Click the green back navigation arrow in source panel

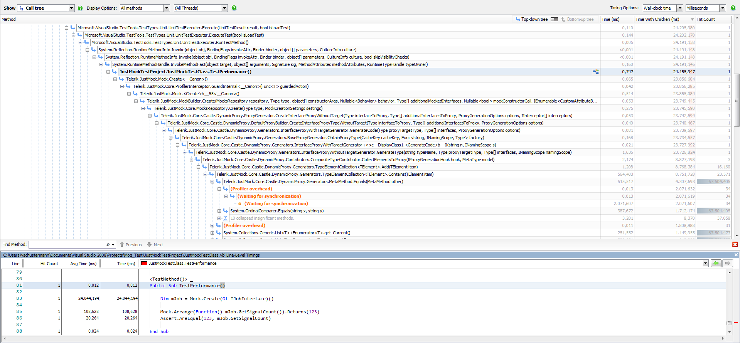click(x=716, y=263)
